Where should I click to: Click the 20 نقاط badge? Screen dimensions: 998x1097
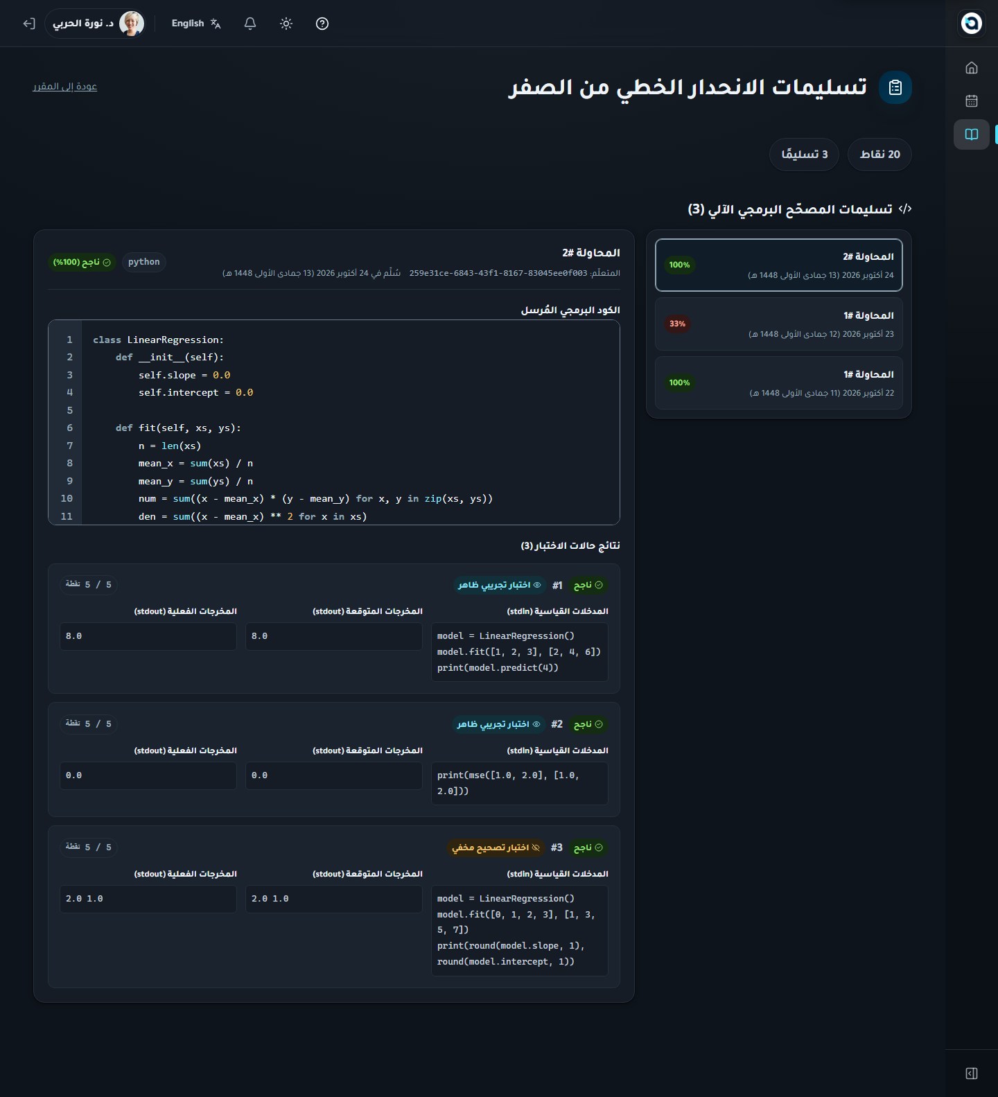pyautogui.click(x=879, y=155)
